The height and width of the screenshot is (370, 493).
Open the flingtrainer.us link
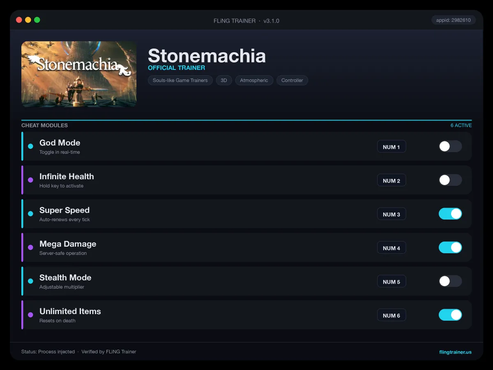(x=455, y=352)
